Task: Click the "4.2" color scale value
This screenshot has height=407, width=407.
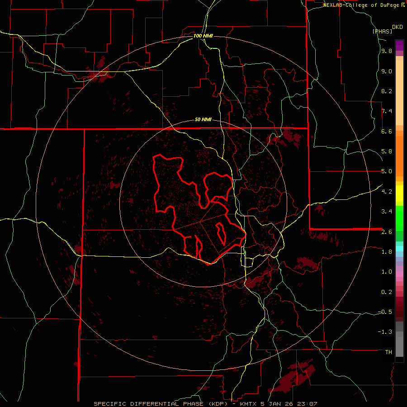Action: click(387, 192)
